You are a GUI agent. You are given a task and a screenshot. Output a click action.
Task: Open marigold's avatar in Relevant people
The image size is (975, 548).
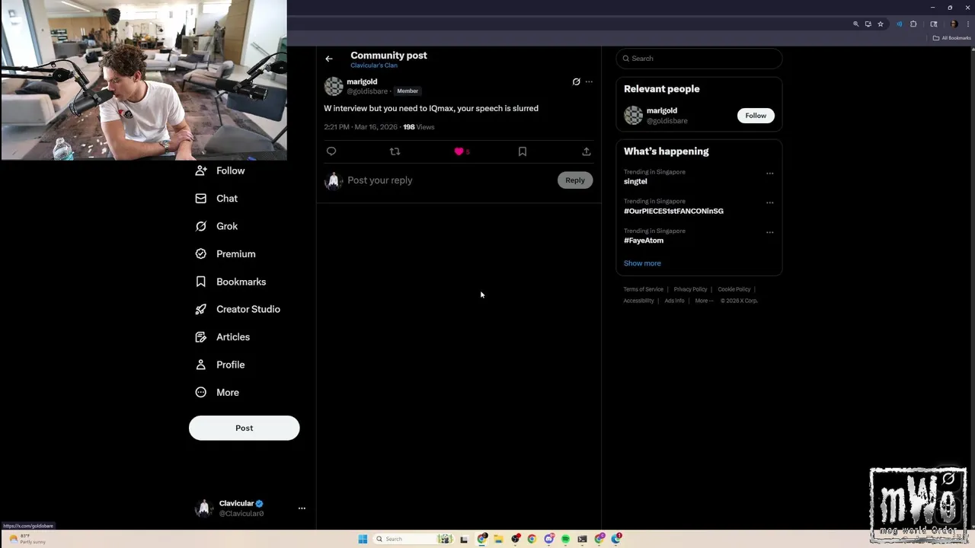(634, 116)
